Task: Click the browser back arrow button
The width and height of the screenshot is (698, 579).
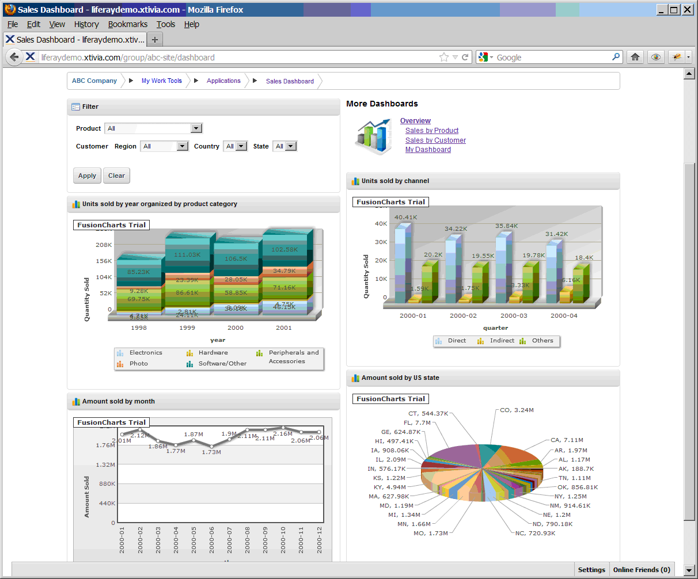Action: pos(14,57)
